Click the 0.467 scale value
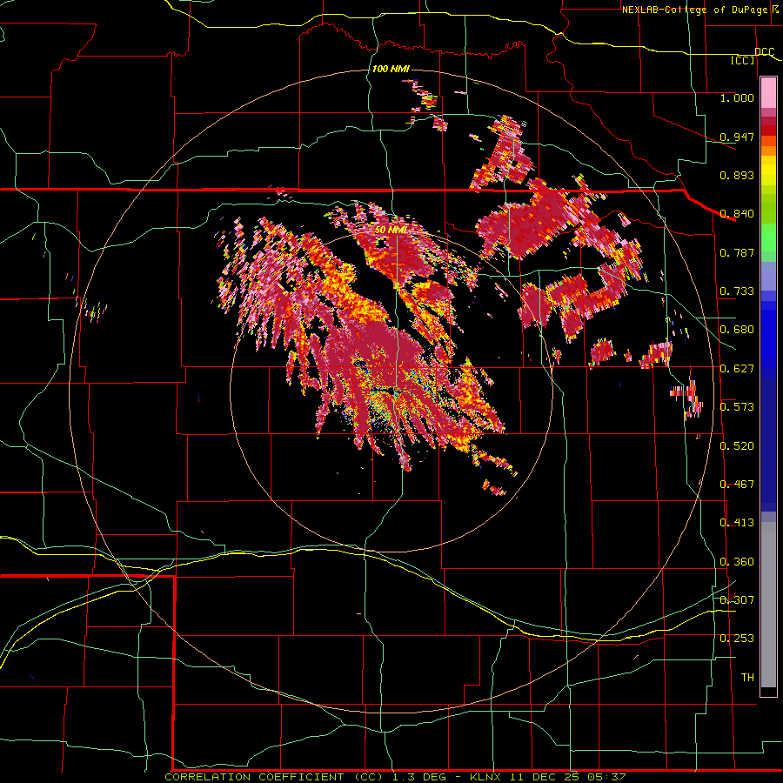 tap(737, 485)
